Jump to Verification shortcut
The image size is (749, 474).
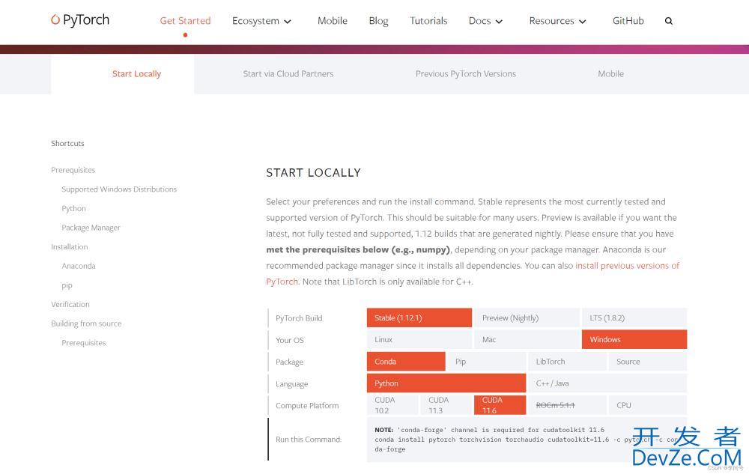point(70,305)
